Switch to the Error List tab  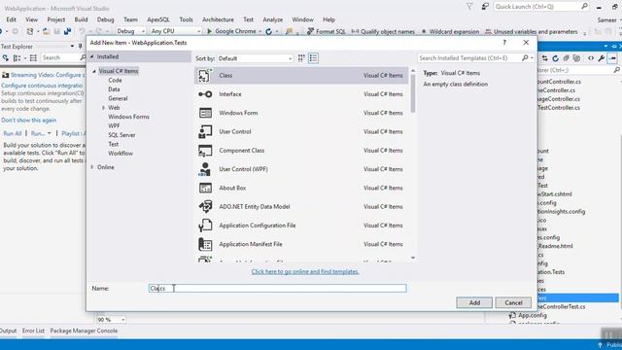coord(33,331)
